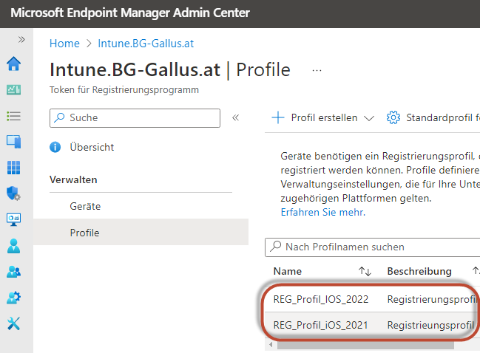Sort the table by Name column
This screenshot has width=480, height=353.
tap(365, 272)
